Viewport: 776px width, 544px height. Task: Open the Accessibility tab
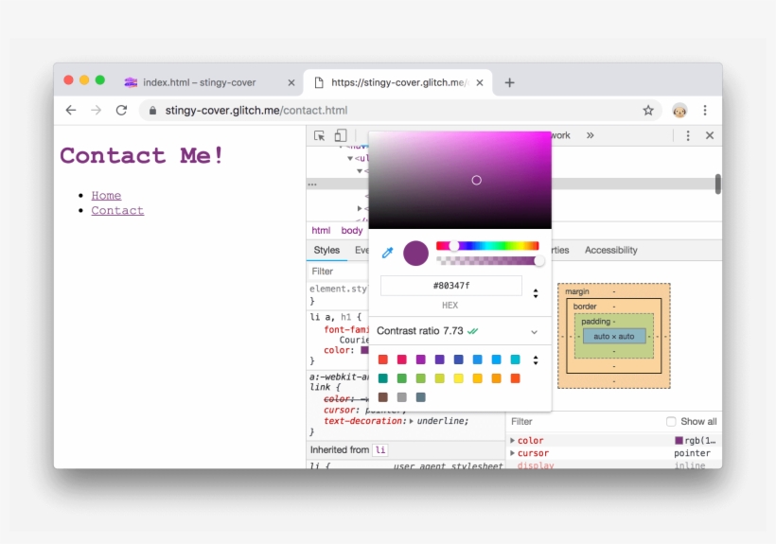610,250
